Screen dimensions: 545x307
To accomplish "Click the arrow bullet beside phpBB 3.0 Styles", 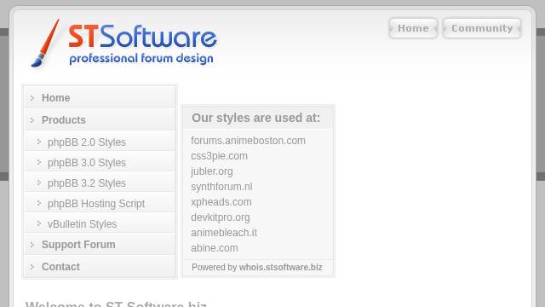I will tap(39, 162).
